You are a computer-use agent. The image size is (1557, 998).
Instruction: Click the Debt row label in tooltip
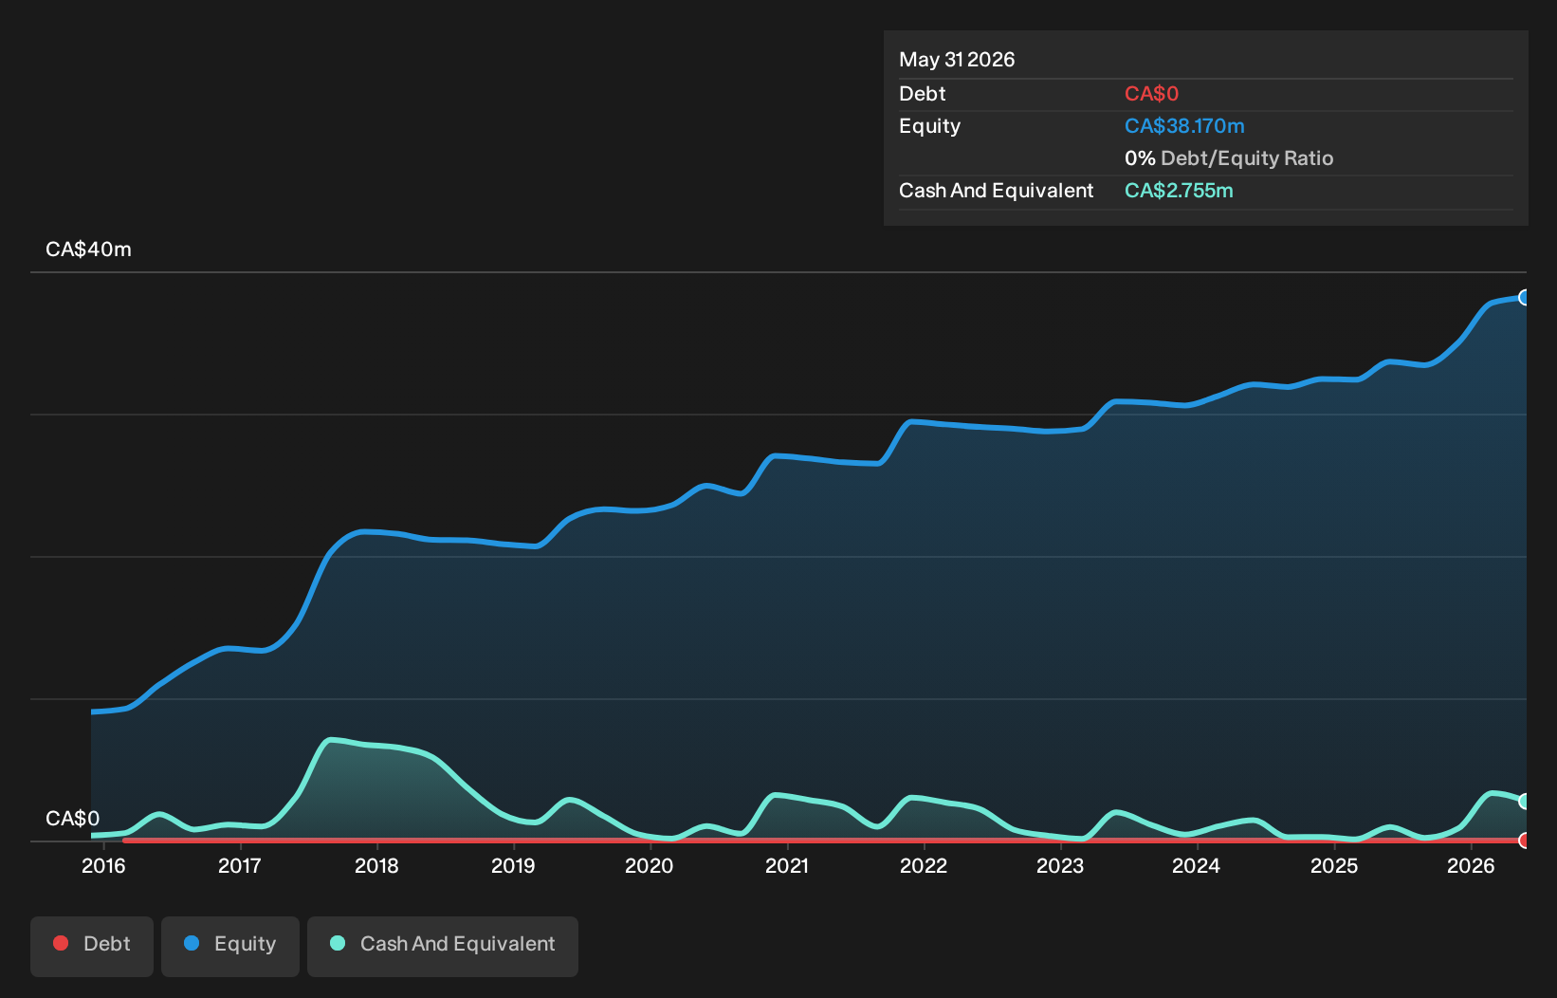click(923, 94)
